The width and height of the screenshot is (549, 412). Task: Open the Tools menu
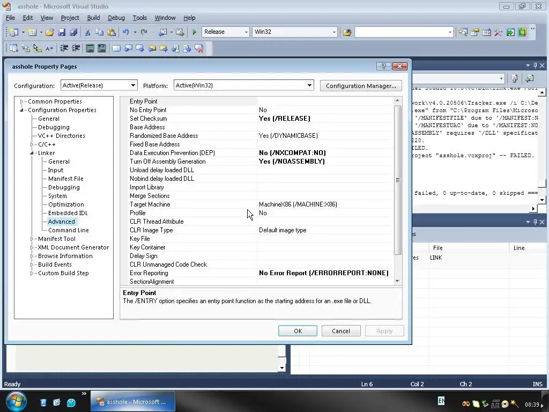tap(140, 18)
